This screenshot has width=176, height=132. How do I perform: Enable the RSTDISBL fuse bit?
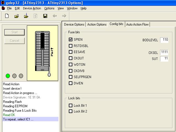click(x=71, y=46)
